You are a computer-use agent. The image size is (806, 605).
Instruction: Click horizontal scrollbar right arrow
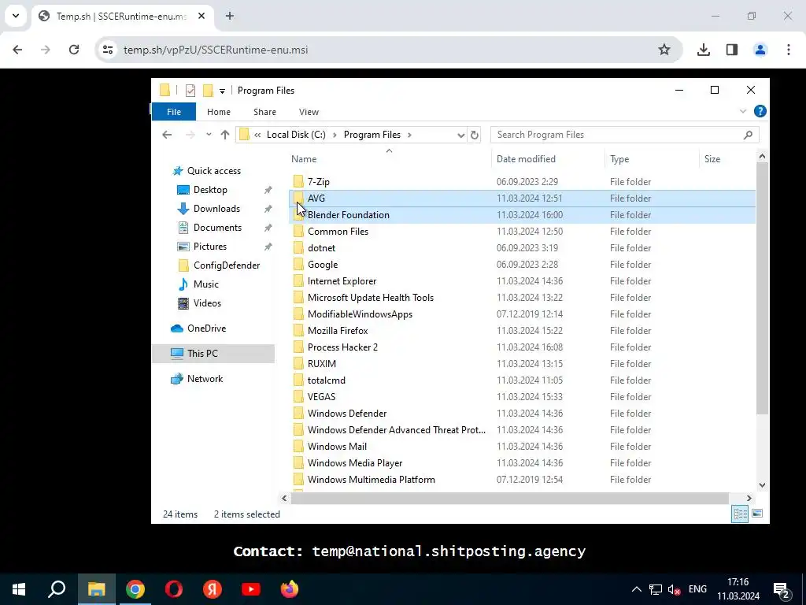click(749, 498)
